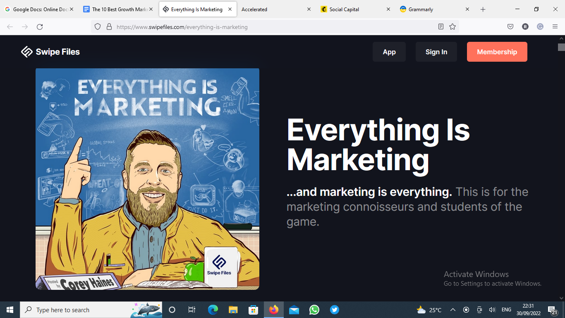Image resolution: width=565 pixels, height=318 pixels.
Task: Show hidden system tray icons
Action: 453,310
